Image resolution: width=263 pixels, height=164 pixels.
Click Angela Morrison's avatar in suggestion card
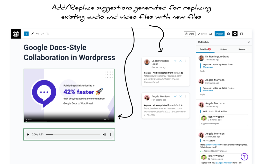click(x=147, y=98)
